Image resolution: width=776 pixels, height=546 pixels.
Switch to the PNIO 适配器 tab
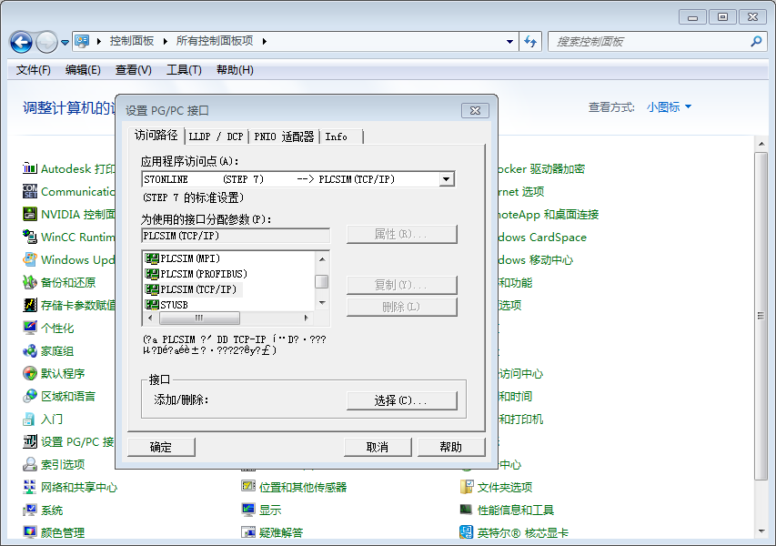click(x=284, y=136)
